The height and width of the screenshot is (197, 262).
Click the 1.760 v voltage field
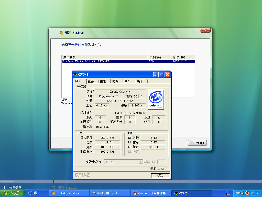tap(137, 105)
